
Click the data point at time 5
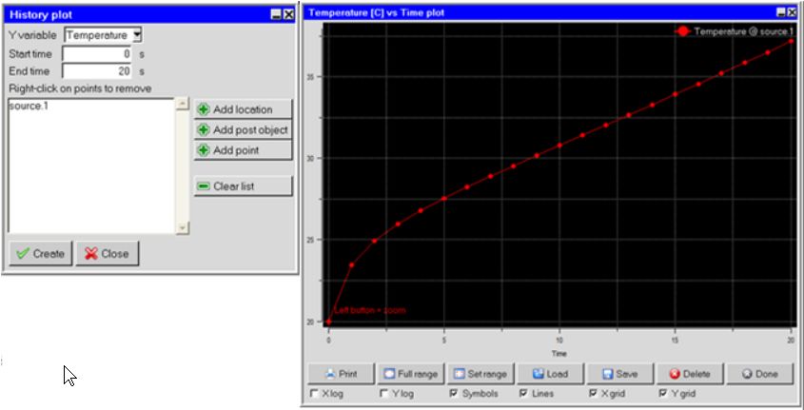pos(444,198)
